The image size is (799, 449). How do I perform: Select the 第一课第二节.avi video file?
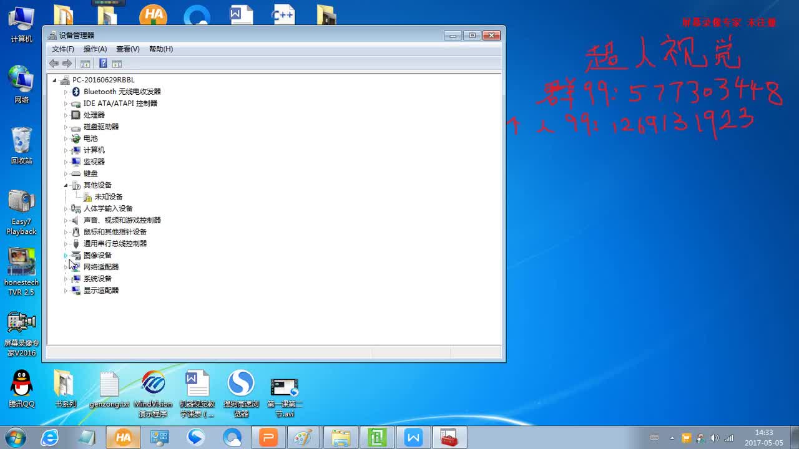click(x=285, y=397)
